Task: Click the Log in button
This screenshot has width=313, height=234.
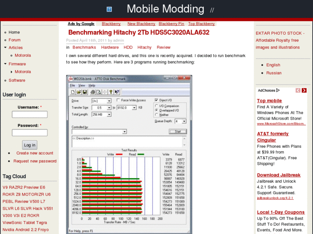Action: 30,145
